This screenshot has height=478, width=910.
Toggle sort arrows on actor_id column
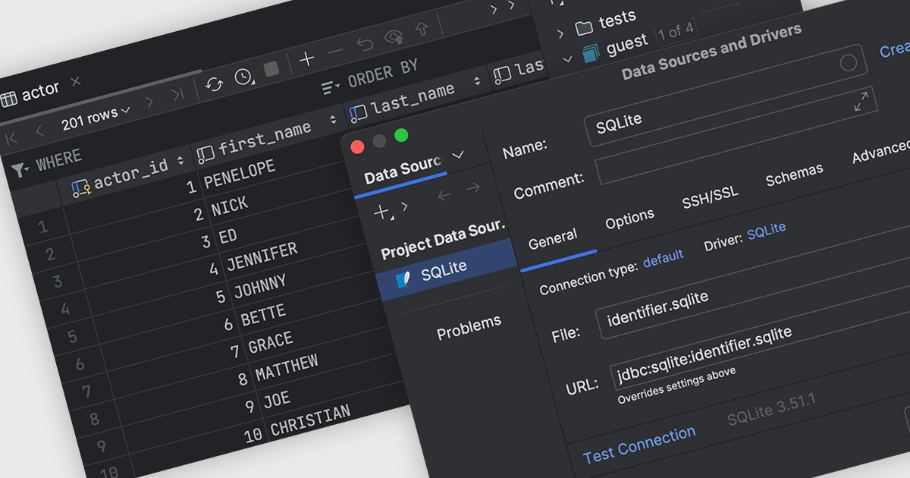(180, 162)
